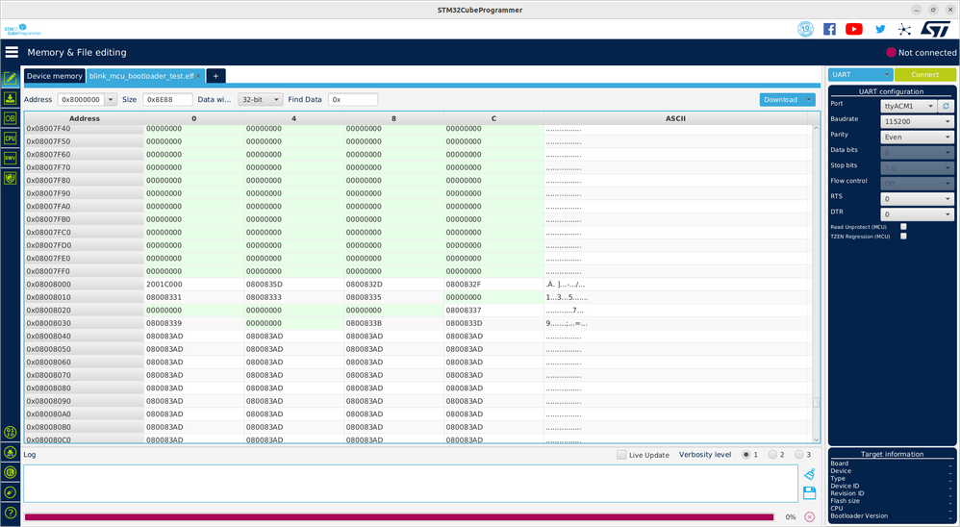The image size is (960, 527).
Task: Open the Parity Even dropdown
Action: click(917, 138)
